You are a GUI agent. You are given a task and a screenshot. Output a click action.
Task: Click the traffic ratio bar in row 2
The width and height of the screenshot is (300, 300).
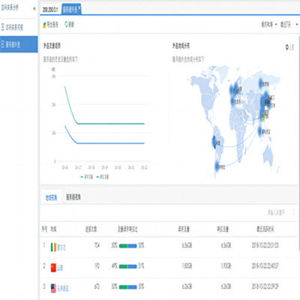point(127,266)
